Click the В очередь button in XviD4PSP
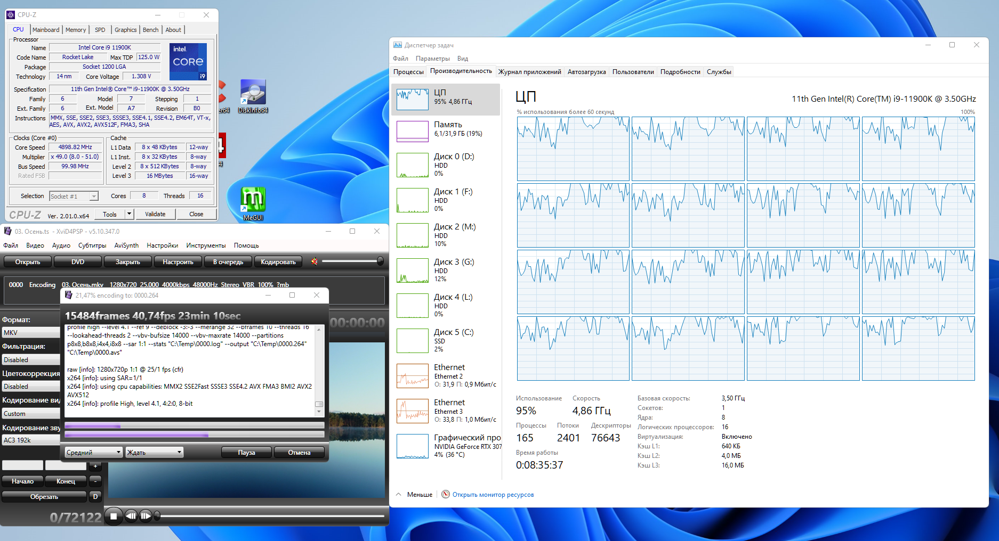The width and height of the screenshot is (999, 541). coord(228,261)
